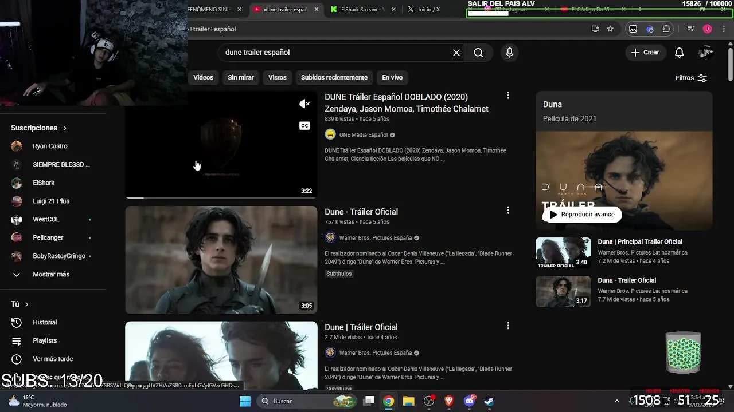734x412 pixels.
Task: Open the Ver más tarde list
Action: point(52,359)
